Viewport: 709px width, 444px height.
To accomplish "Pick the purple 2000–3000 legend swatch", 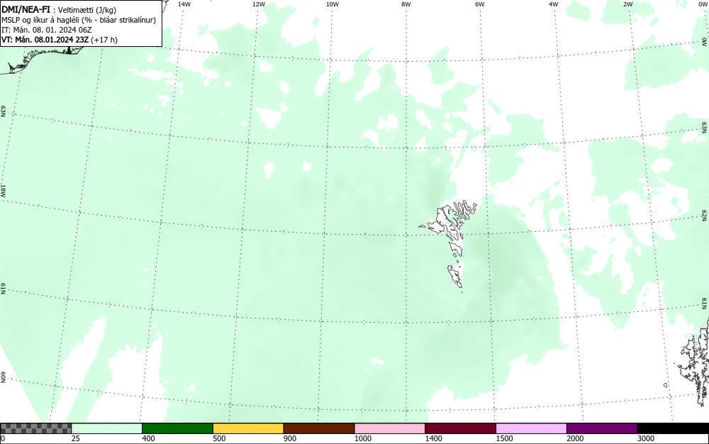I will (602, 428).
